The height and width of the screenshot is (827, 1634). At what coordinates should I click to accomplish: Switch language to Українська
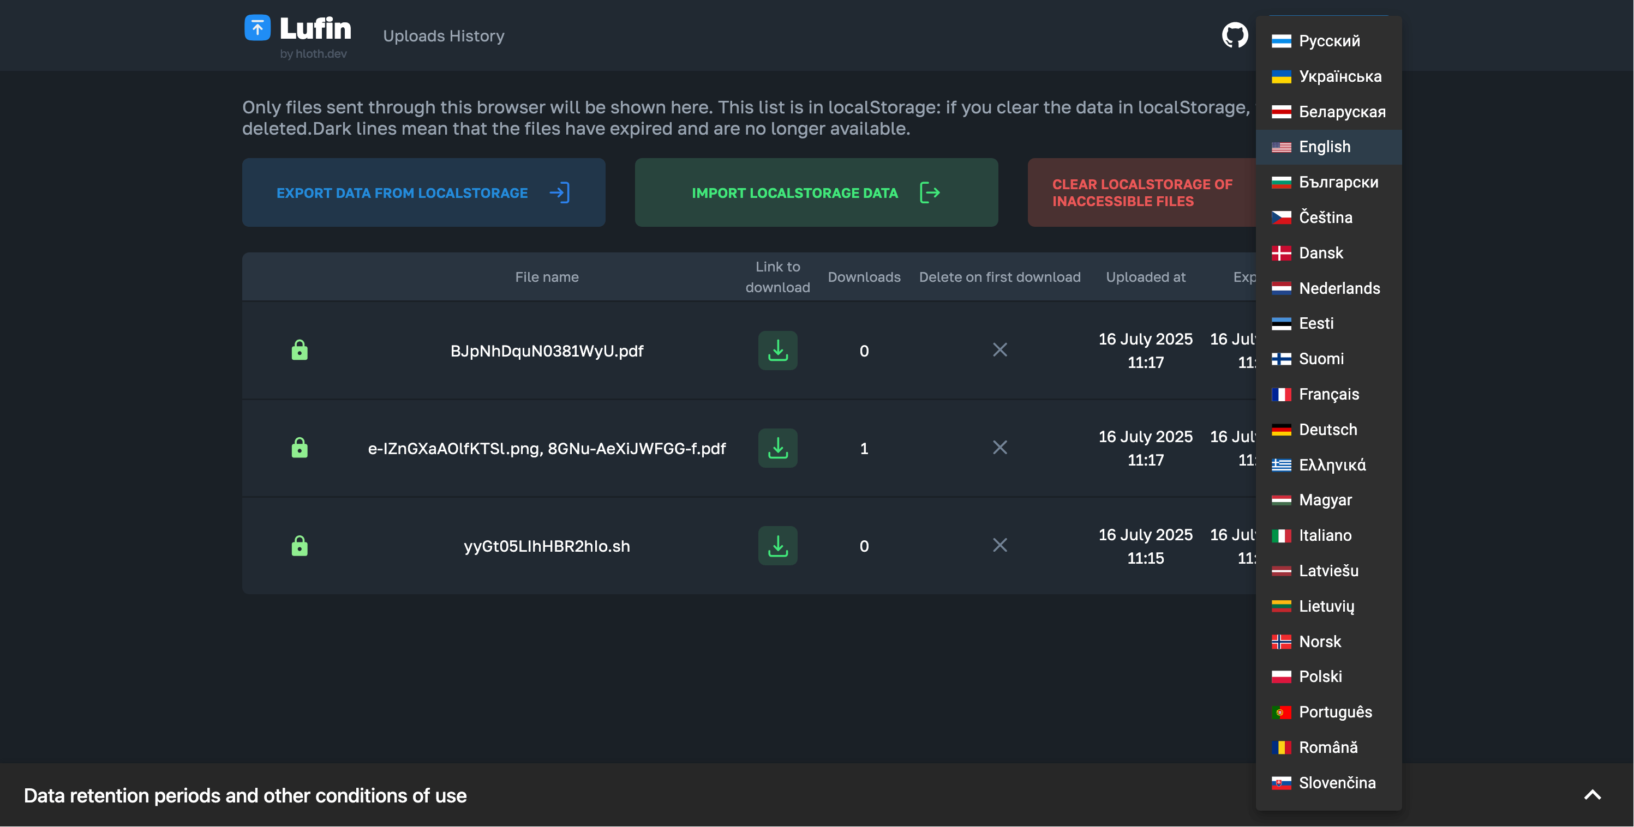coord(1339,77)
